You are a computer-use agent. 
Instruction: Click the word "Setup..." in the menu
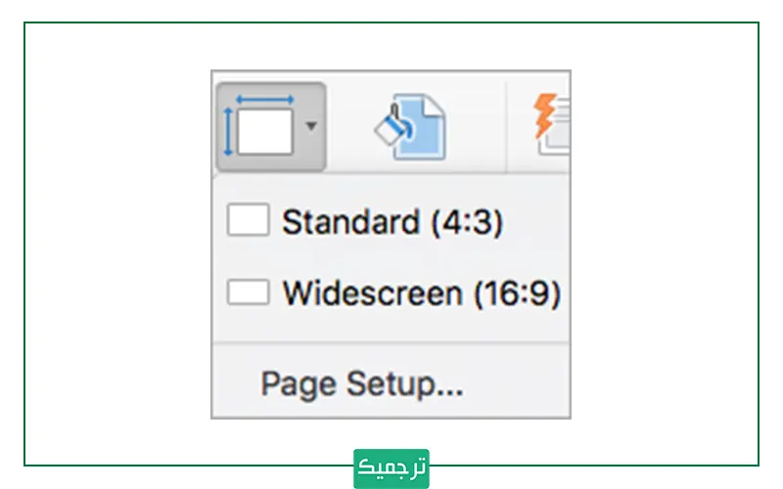(x=414, y=385)
